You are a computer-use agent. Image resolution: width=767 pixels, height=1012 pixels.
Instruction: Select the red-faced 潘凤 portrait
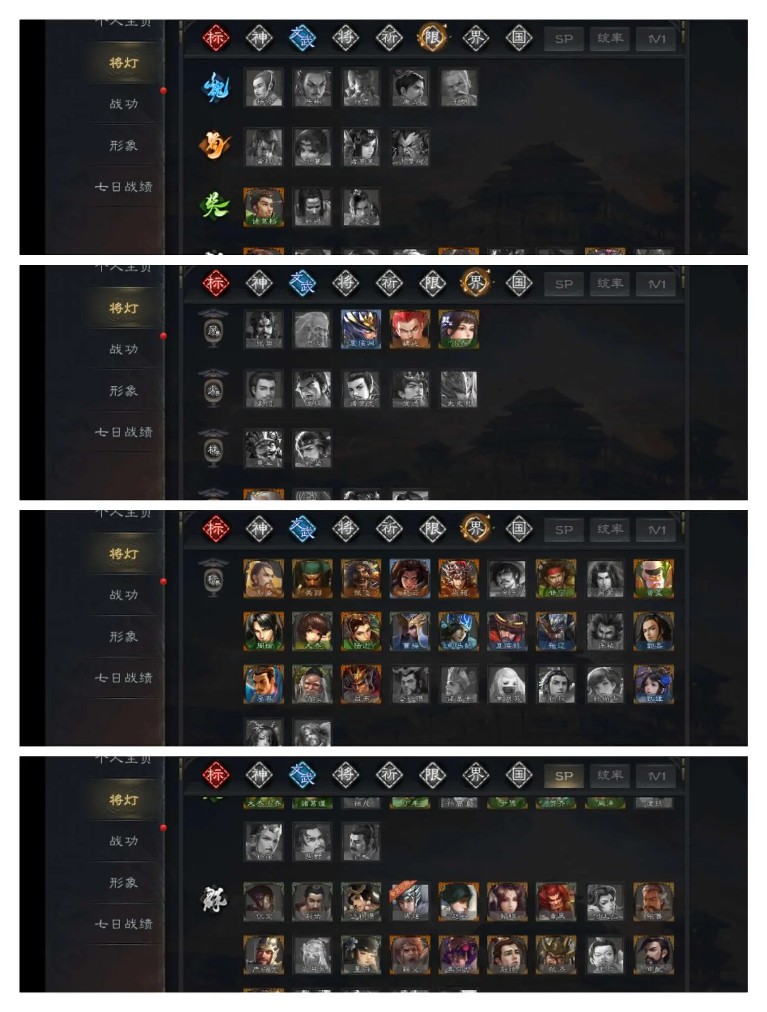coord(556,902)
